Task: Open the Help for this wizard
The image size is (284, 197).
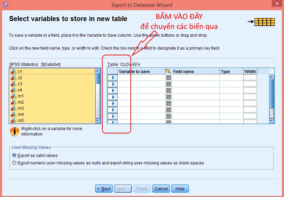Action: pyautogui.click(x=180, y=189)
